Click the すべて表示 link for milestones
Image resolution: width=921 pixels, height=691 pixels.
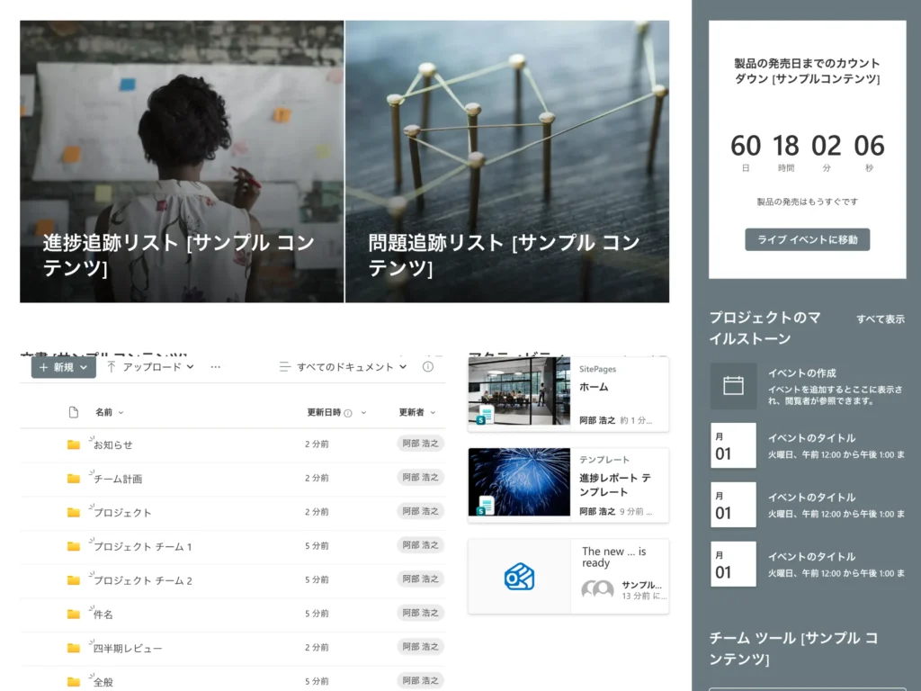880,319
